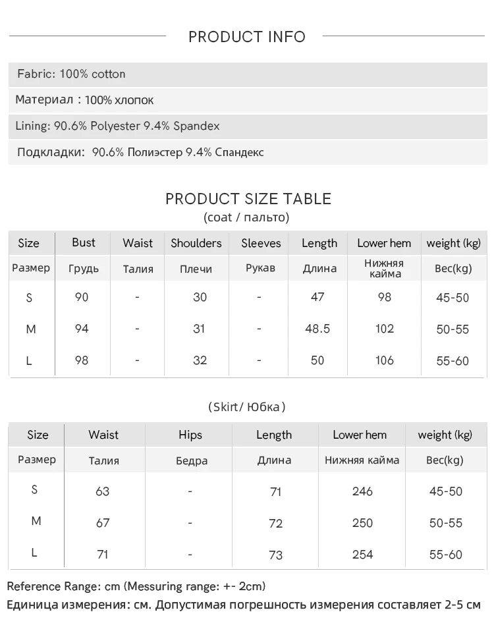Click the PRODUCT SIZE TABLE title
The width and height of the screenshot is (494, 635).
pos(248,199)
